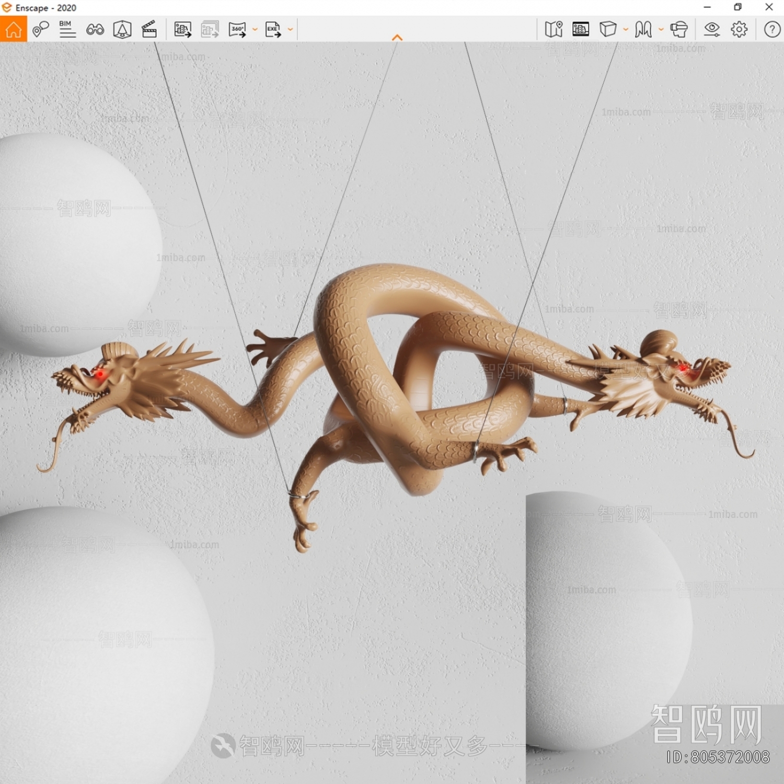Export a screenshot render image
This screenshot has height=784, width=784.
click(182, 29)
